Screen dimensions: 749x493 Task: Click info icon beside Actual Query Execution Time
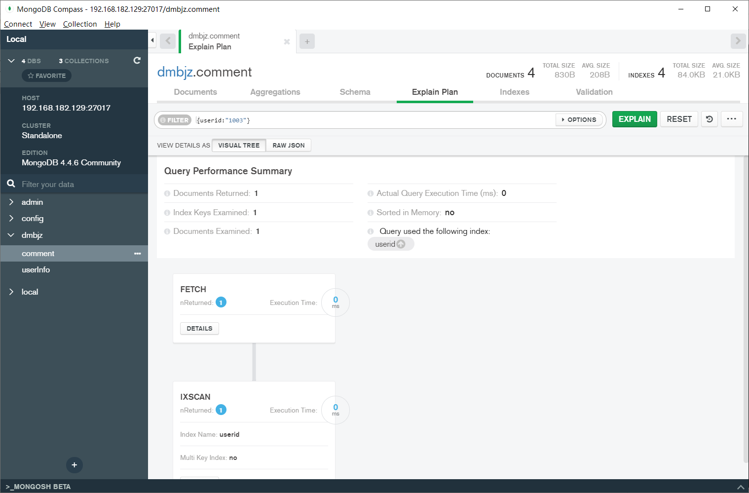[371, 193]
